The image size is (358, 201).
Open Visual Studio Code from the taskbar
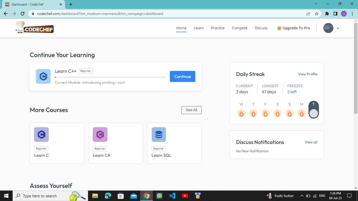tap(172, 196)
